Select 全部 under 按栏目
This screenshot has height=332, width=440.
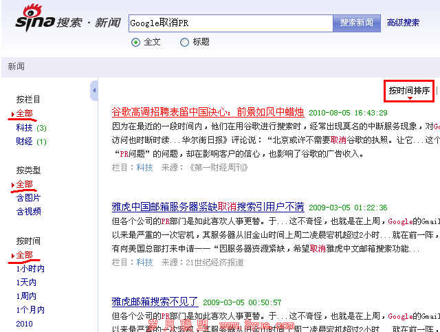[x=24, y=113]
